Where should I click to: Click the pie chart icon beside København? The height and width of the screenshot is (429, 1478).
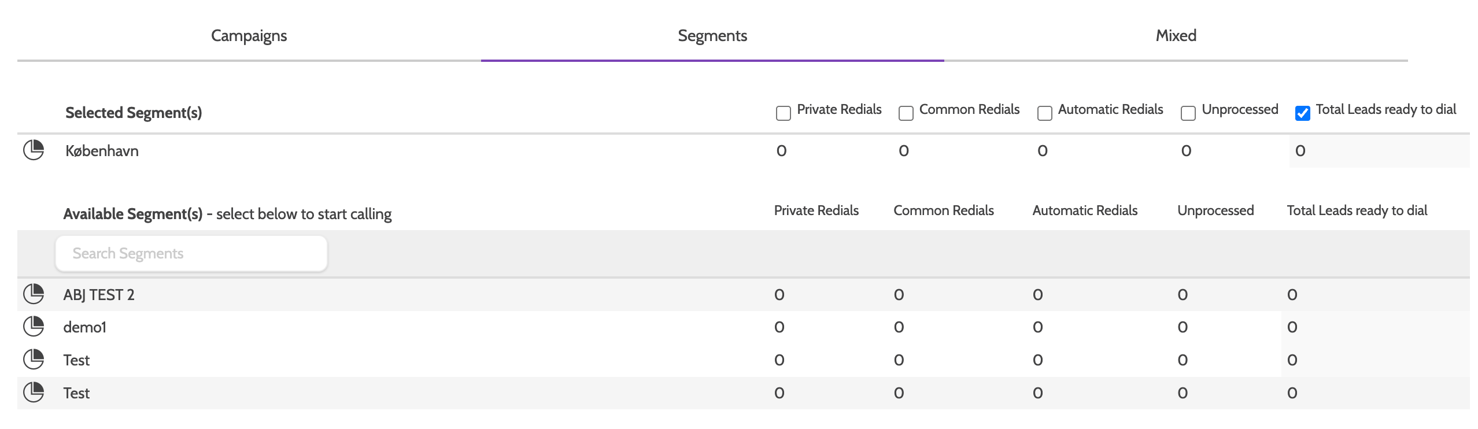click(34, 150)
